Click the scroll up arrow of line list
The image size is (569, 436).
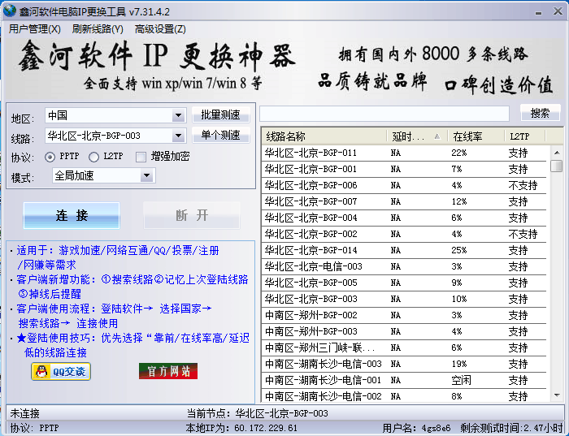pos(557,152)
